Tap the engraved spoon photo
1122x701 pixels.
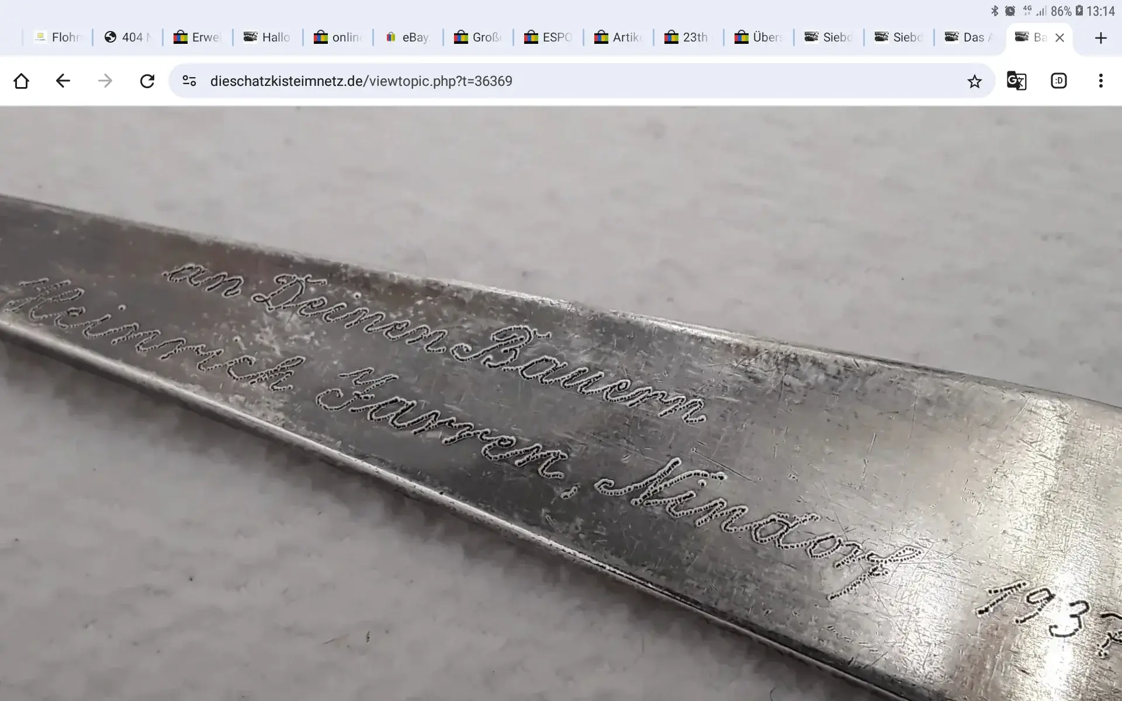point(561,404)
